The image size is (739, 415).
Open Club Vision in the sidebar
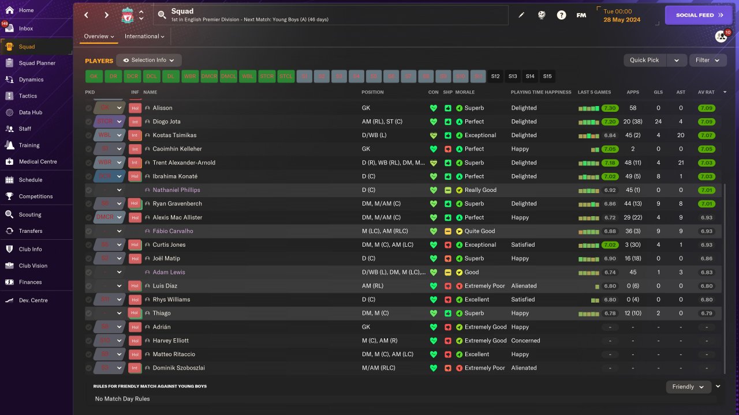36,266
